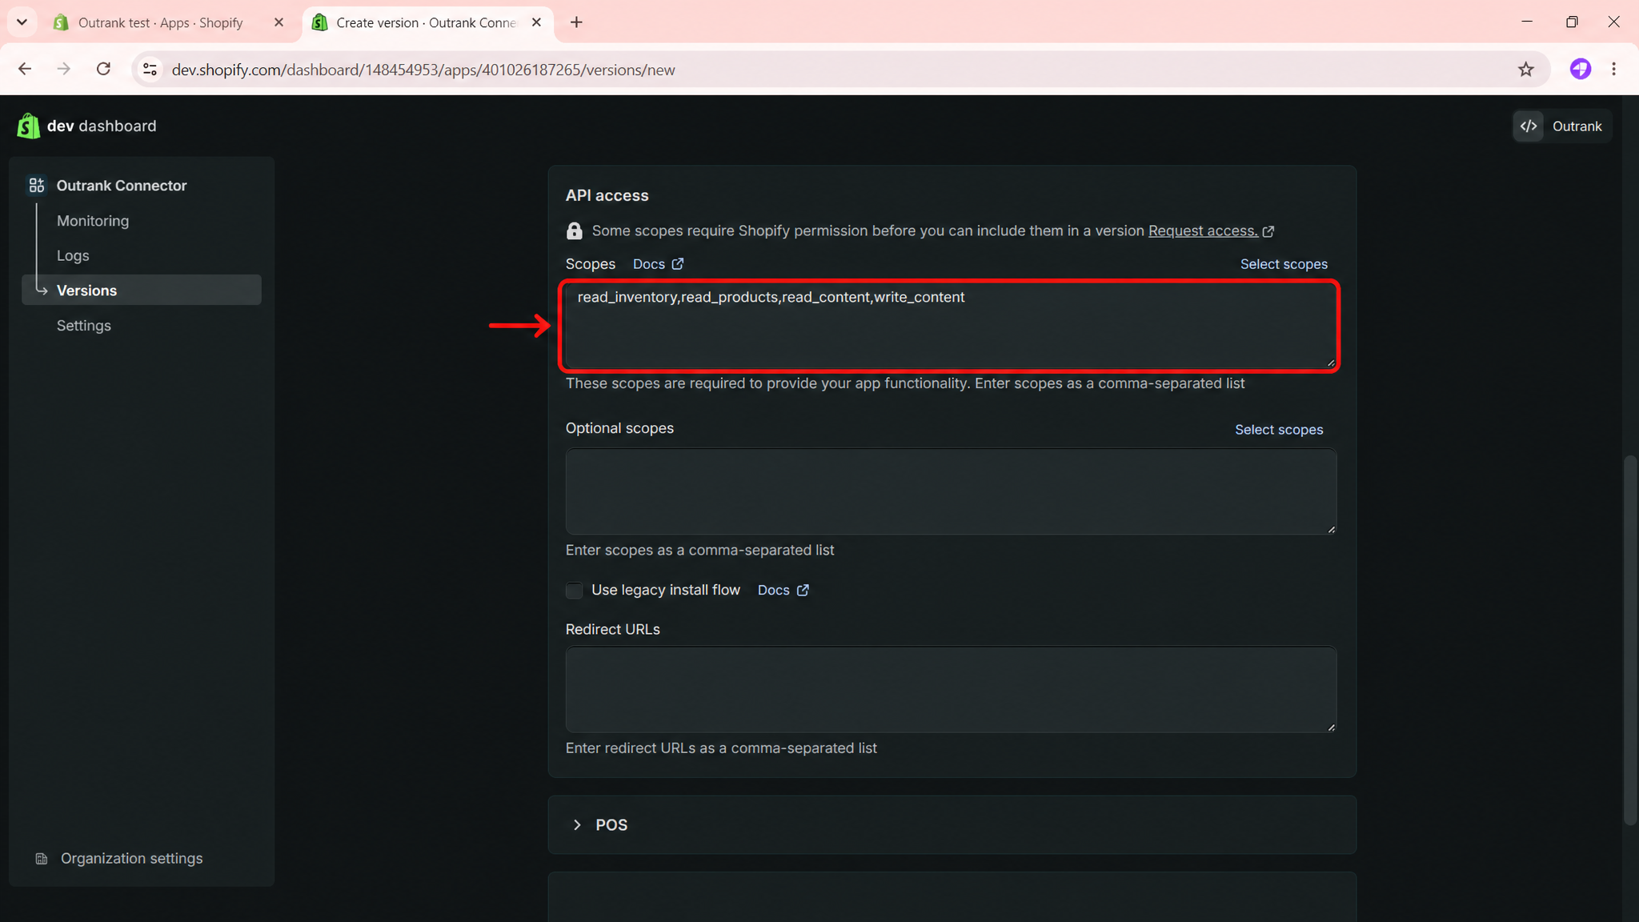Bookmark this page with the star icon

point(1526,70)
